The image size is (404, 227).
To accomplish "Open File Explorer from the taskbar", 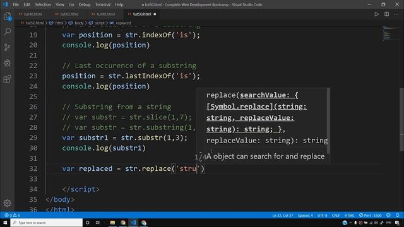I will pos(112,223).
